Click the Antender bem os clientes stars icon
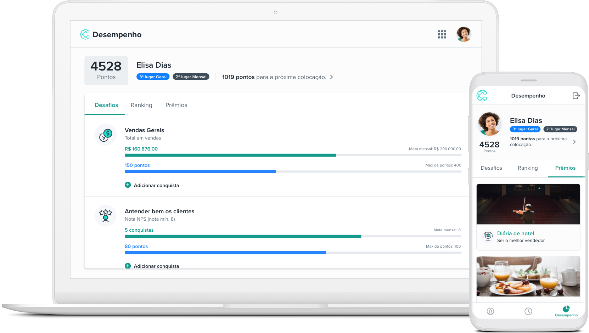The image size is (589, 333). coord(106,216)
